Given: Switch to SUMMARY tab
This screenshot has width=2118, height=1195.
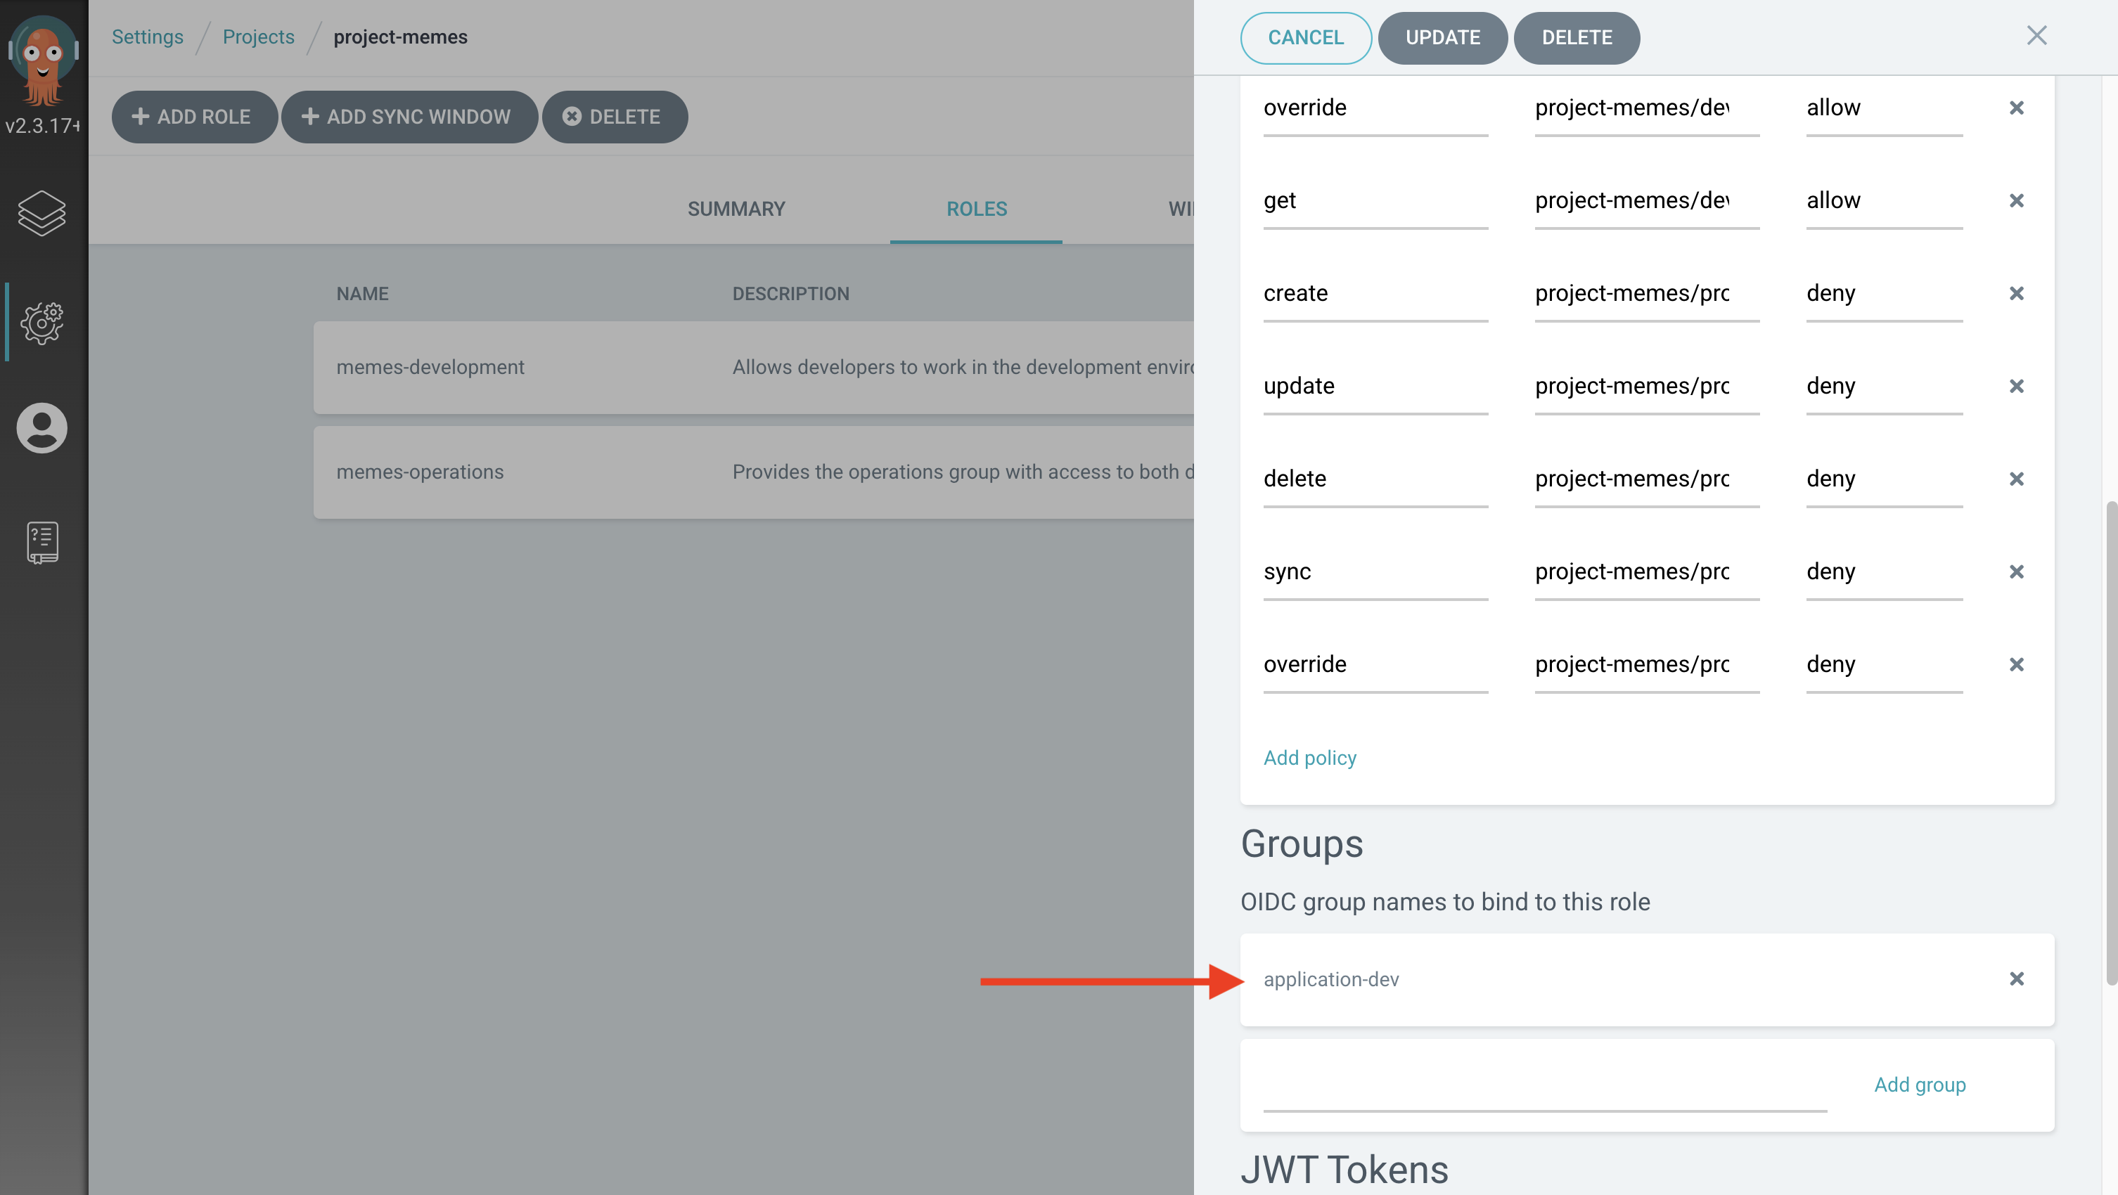Looking at the screenshot, I should coord(736,208).
